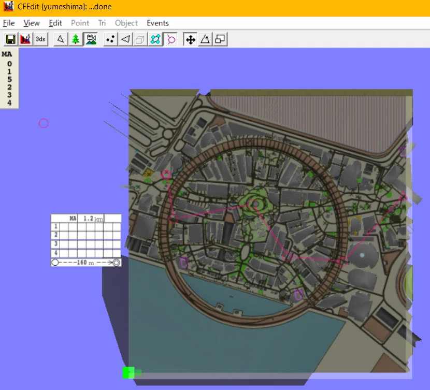Open the Edit menu
This screenshot has width=430, height=390.
pyautogui.click(x=55, y=23)
